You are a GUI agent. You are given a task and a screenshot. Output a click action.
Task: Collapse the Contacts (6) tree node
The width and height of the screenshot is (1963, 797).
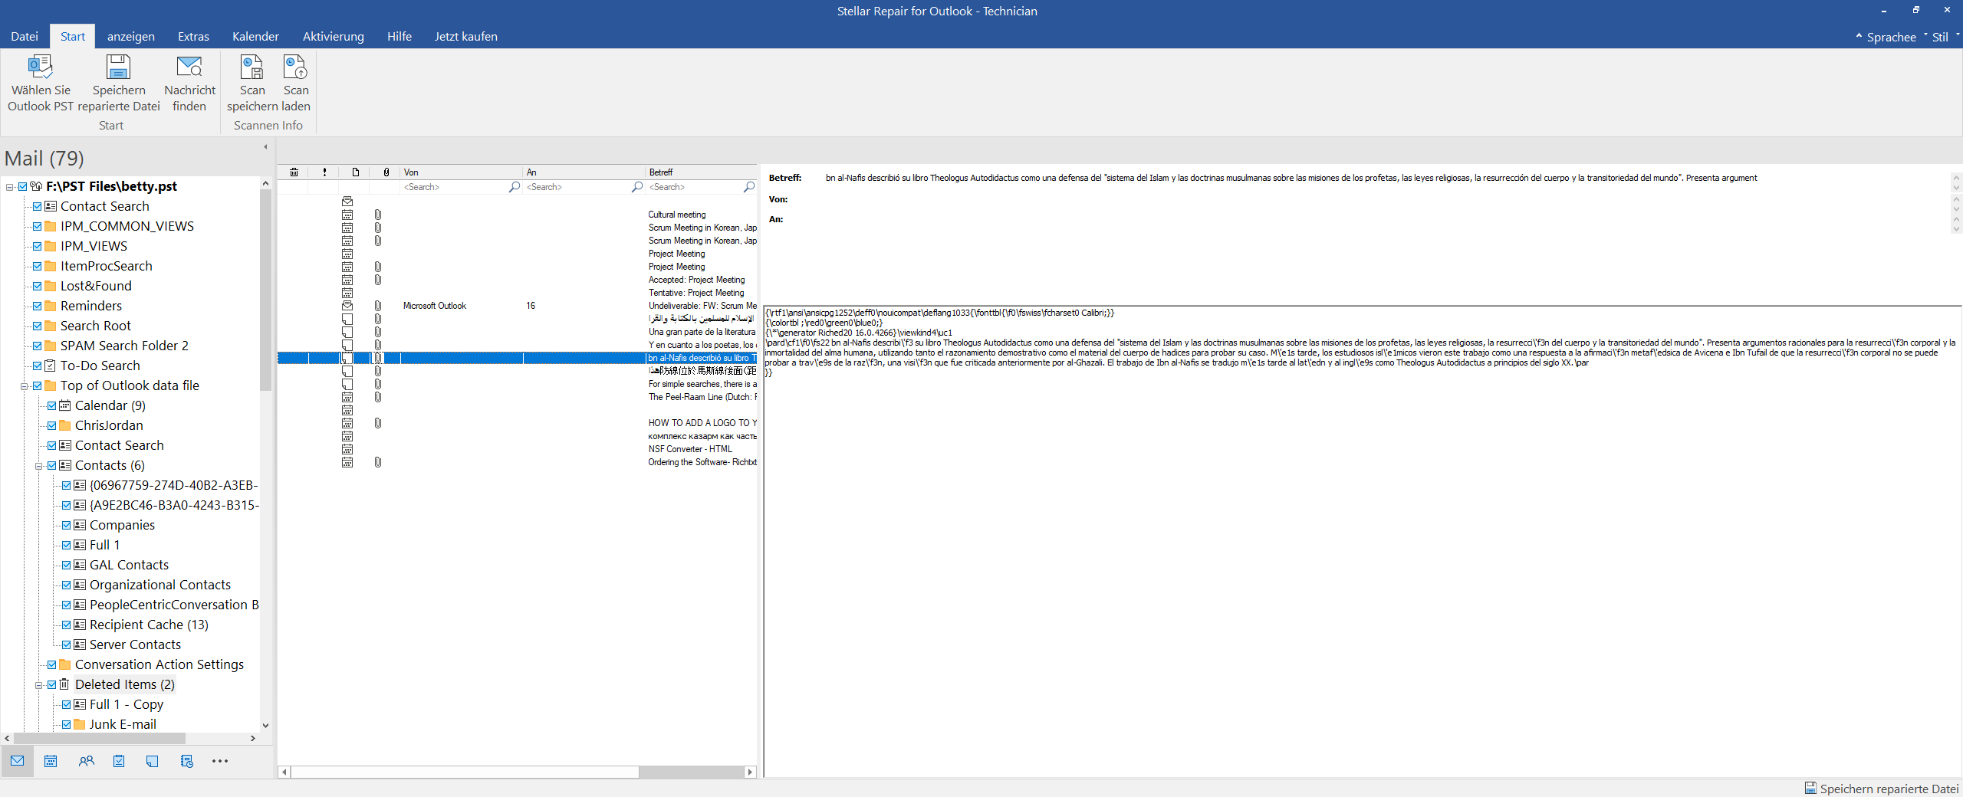(38, 466)
